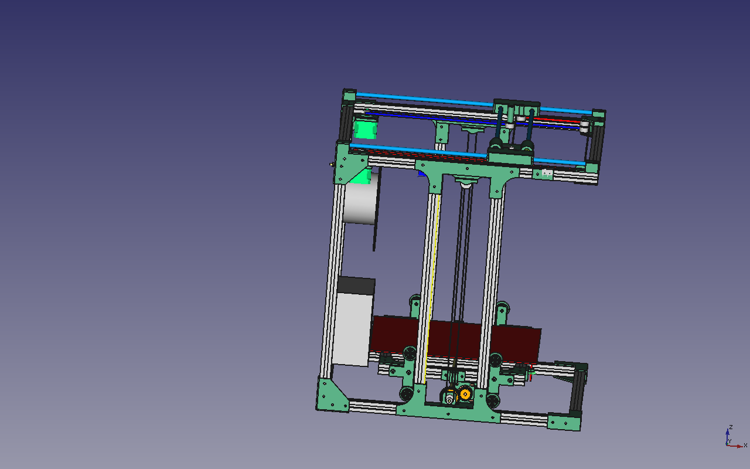Screen dimensions: 750x469
Task: Click the white pulley beside the orange gear
Action: (449, 398)
